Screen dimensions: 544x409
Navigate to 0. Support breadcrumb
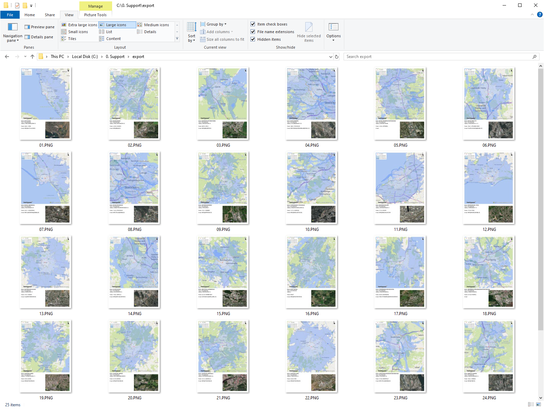(115, 57)
